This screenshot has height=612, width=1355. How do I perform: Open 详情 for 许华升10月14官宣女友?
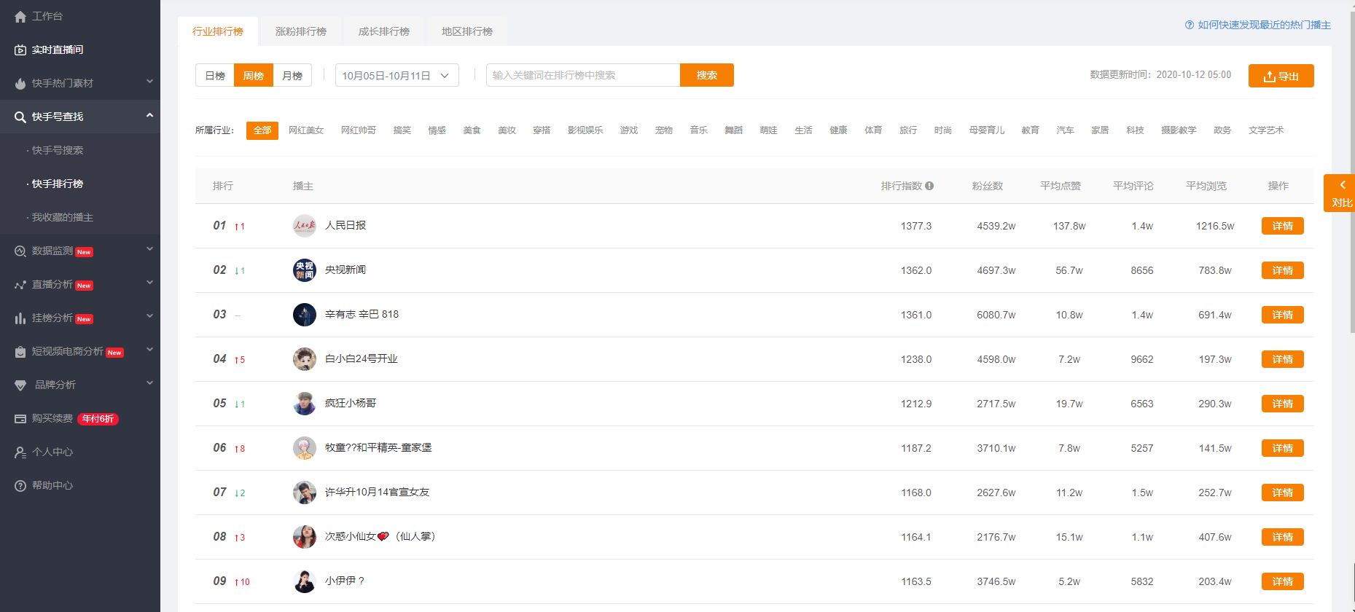tap(1283, 493)
